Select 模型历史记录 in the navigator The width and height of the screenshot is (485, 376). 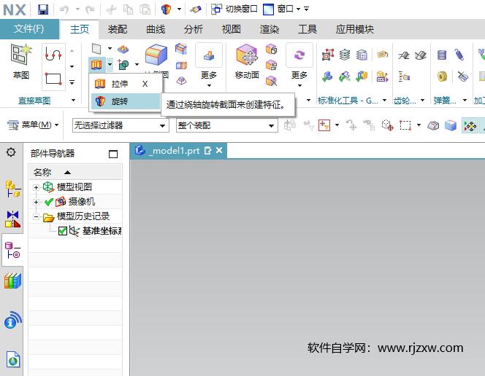pos(83,216)
